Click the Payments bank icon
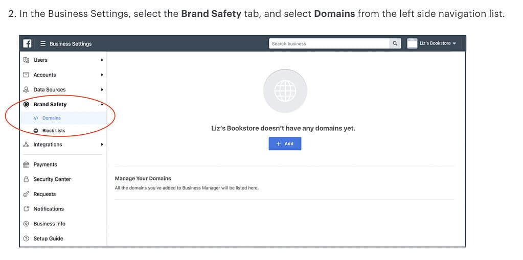 (x=26, y=164)
